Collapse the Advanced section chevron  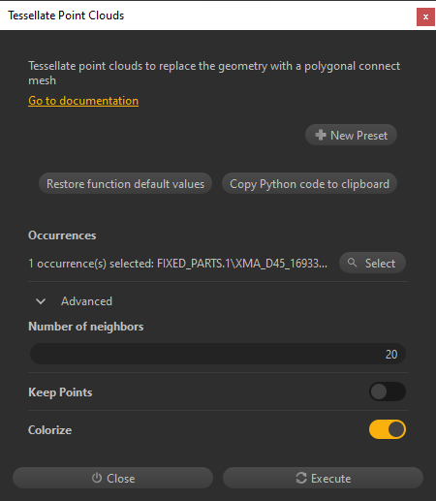point(41,301)
